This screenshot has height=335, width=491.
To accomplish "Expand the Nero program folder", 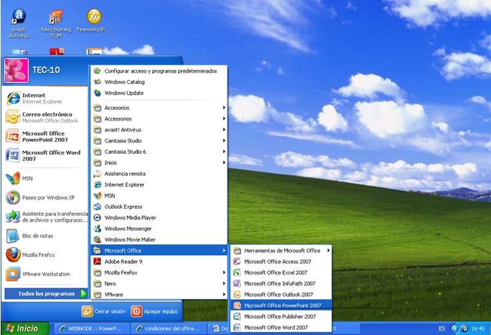I will (159, 284).
